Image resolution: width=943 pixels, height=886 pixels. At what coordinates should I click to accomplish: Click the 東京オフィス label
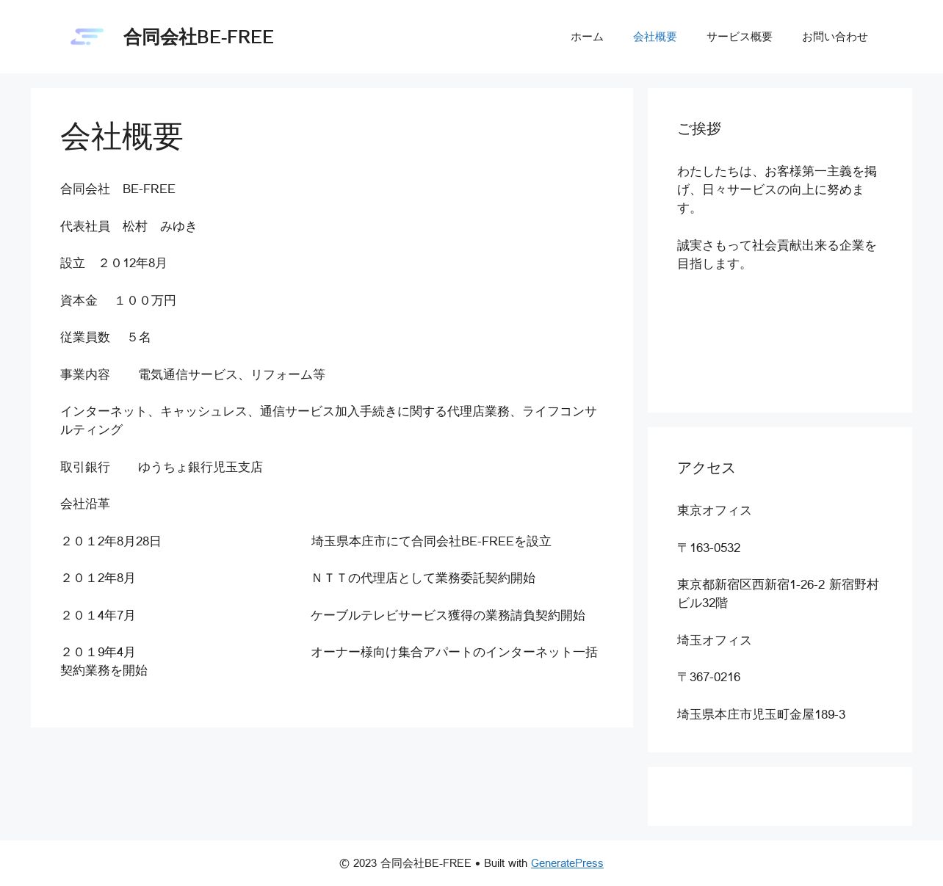point(715,510)
